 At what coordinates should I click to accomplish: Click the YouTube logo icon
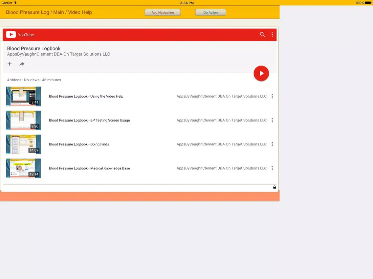click(11, 35)
